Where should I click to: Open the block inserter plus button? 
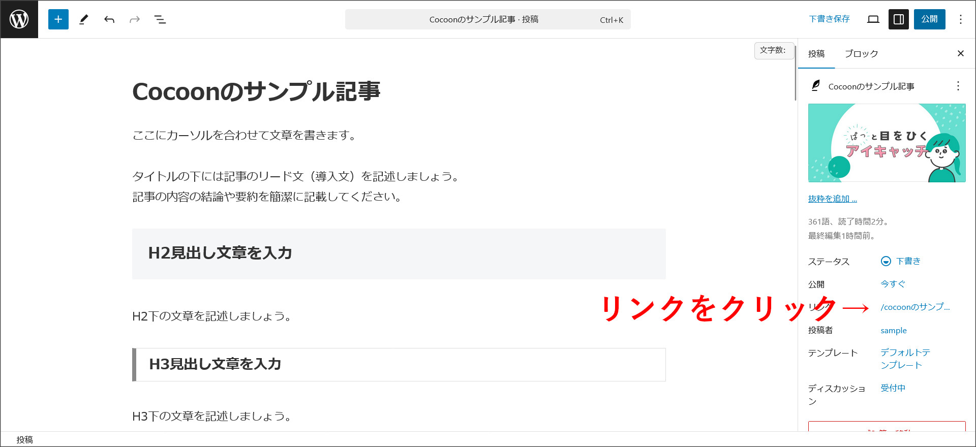(x=58, y=19)
